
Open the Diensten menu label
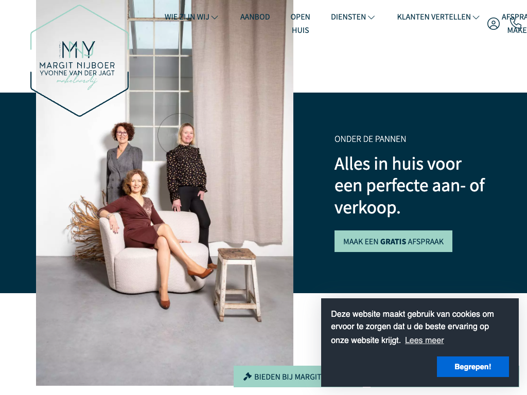(x=348, y=17)
